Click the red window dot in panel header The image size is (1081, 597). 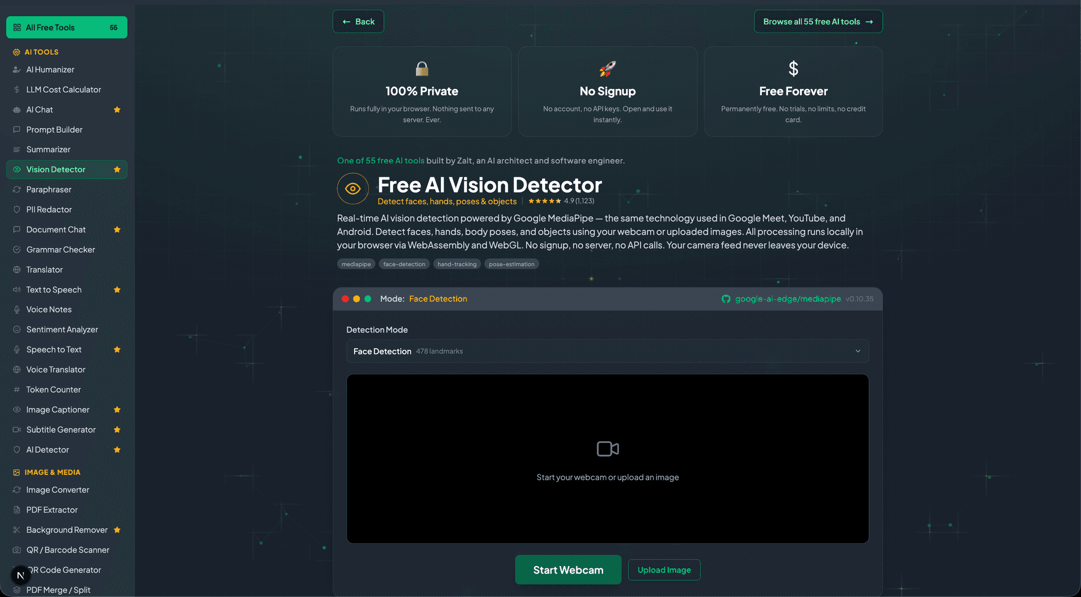point(345,299)
